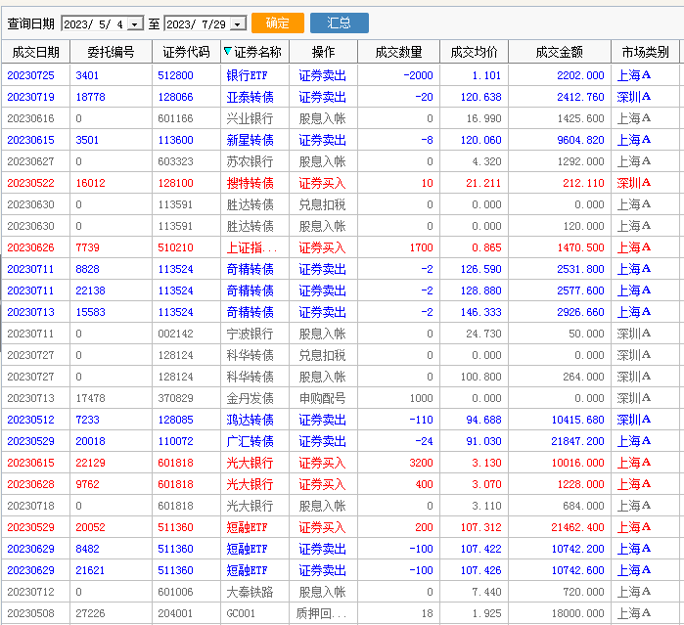Select the 鸿达转债 name cell
This screenshot has height=625, width=684.
pyautogui.click(x=250, y=420)
